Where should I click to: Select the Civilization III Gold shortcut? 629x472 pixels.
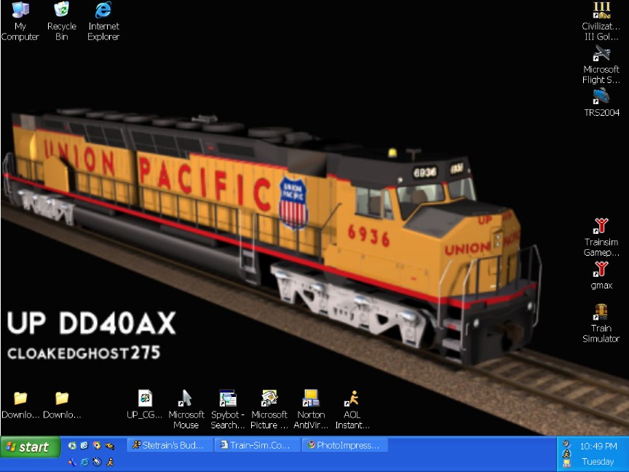601,21
